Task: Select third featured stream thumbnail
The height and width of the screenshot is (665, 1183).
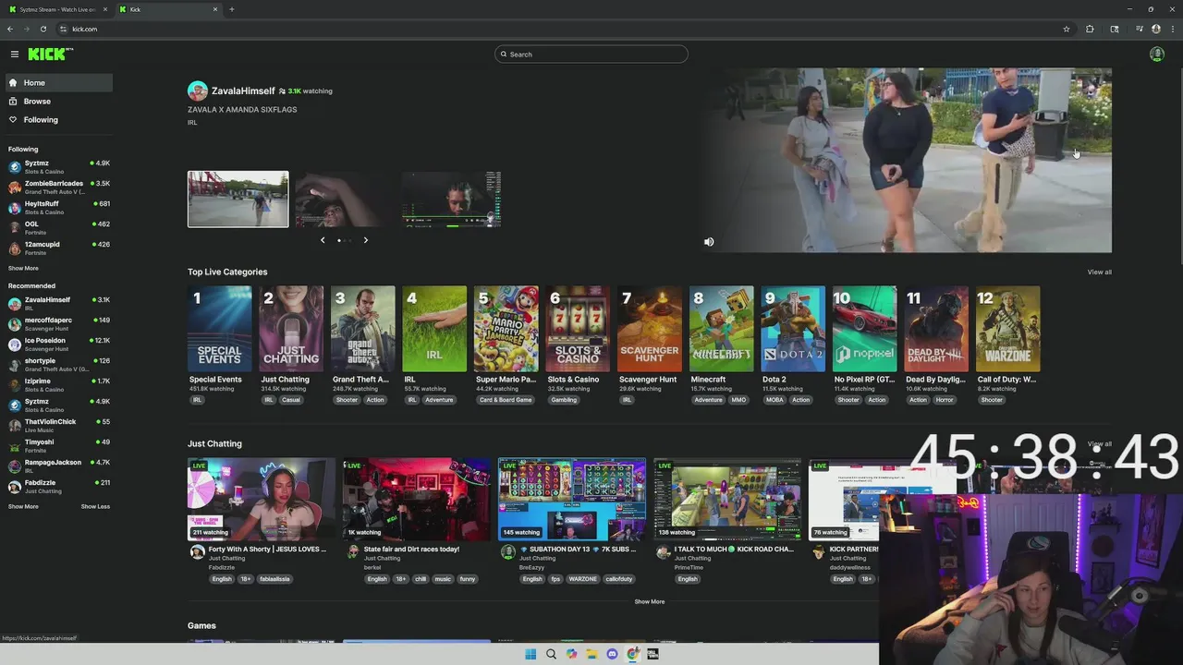Action: click(x=452, y=199)
